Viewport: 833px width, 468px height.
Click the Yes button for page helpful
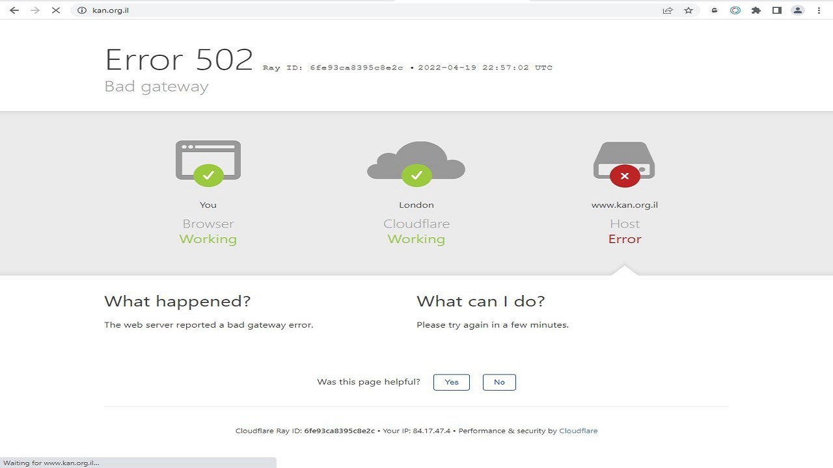[452, 382]
